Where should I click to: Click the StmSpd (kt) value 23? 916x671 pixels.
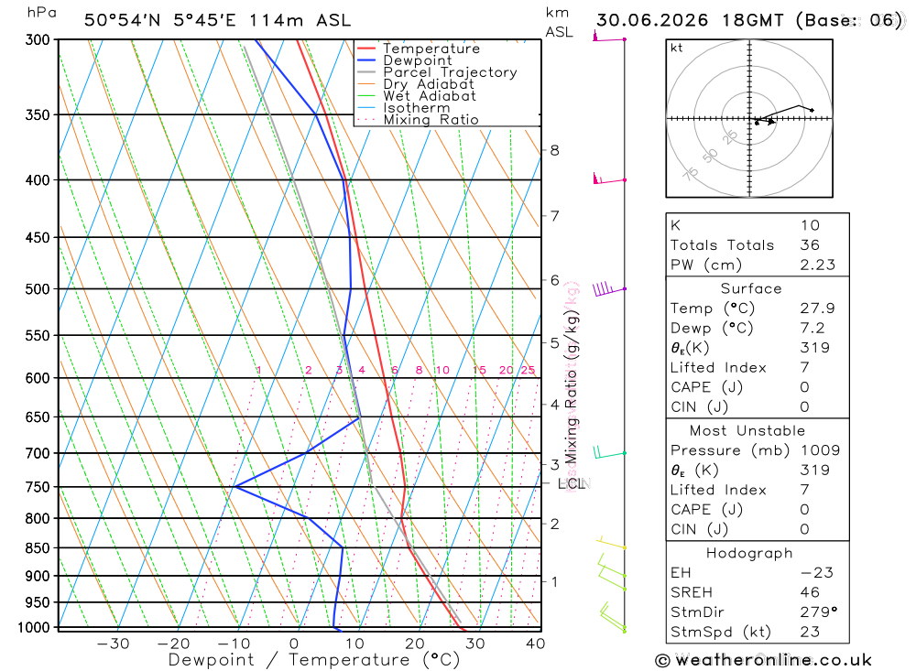pyautogui.click(x=811, y=632)
